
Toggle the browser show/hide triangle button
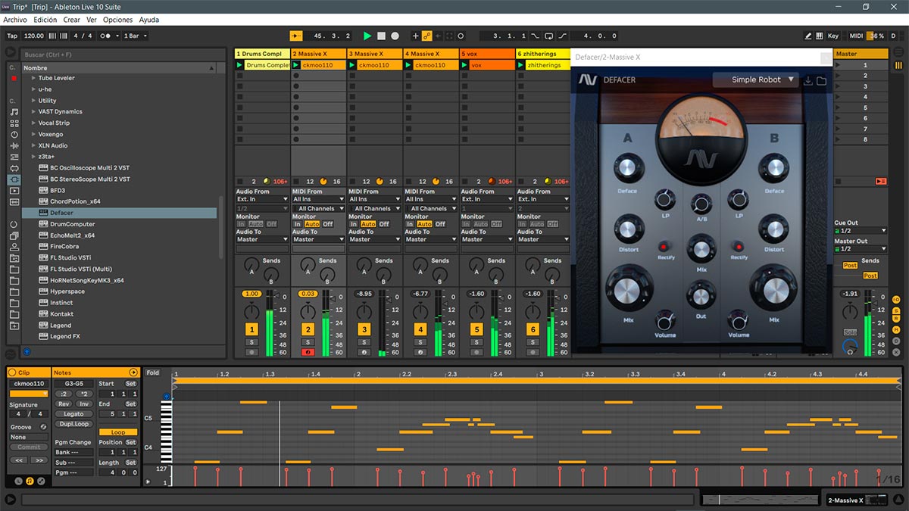pyautogui.click(x=11, y=52)
